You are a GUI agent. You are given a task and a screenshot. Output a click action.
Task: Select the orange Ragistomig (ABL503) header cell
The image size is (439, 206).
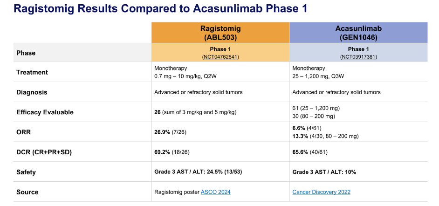[x=220, y=33]
